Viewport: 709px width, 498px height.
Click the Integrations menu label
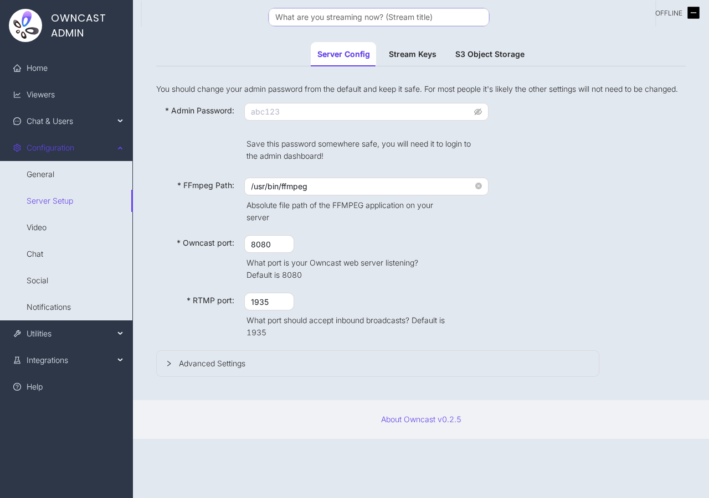tap(47, 360)
